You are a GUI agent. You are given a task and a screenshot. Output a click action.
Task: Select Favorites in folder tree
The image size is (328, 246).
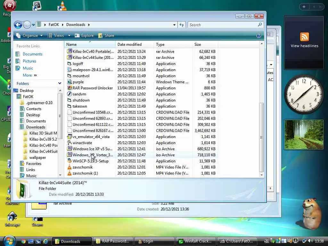[34, 164]
